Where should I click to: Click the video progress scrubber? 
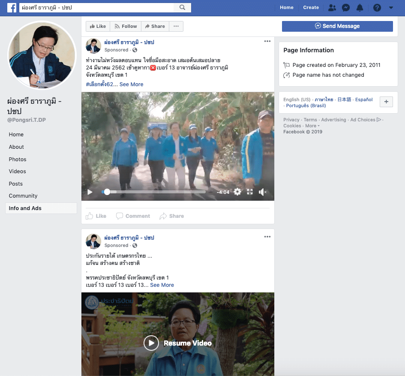[x=107, y=192]
